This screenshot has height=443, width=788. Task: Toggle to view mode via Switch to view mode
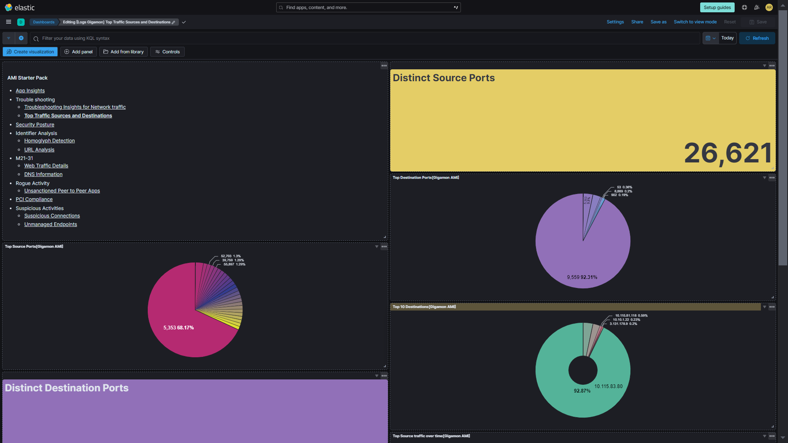[x=695, y=22]
